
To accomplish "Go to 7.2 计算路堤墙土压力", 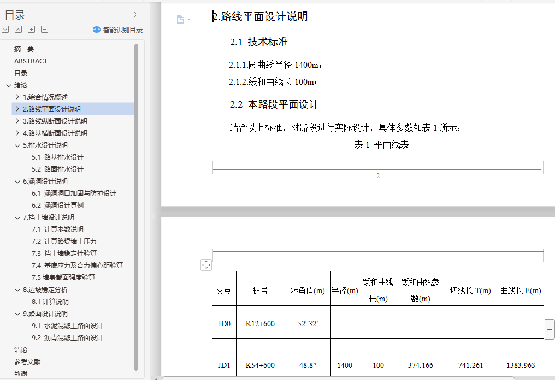I will click(x=64, y=242).
